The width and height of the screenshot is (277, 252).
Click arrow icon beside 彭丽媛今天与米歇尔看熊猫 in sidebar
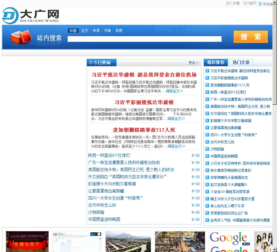tap(207, 120)
